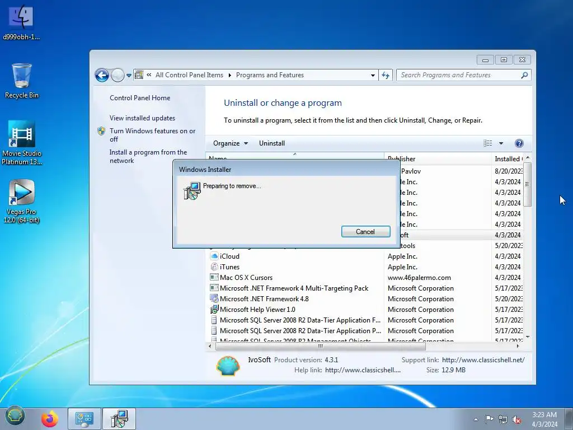The image size is (573, 430).
Task: Click the muted volume tray icon
Action: pyautogui.click(x=516, y=419)
